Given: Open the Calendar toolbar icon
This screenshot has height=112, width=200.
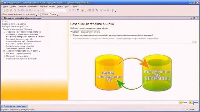Looking at the screenshot, I should click(x=93, y=10).
